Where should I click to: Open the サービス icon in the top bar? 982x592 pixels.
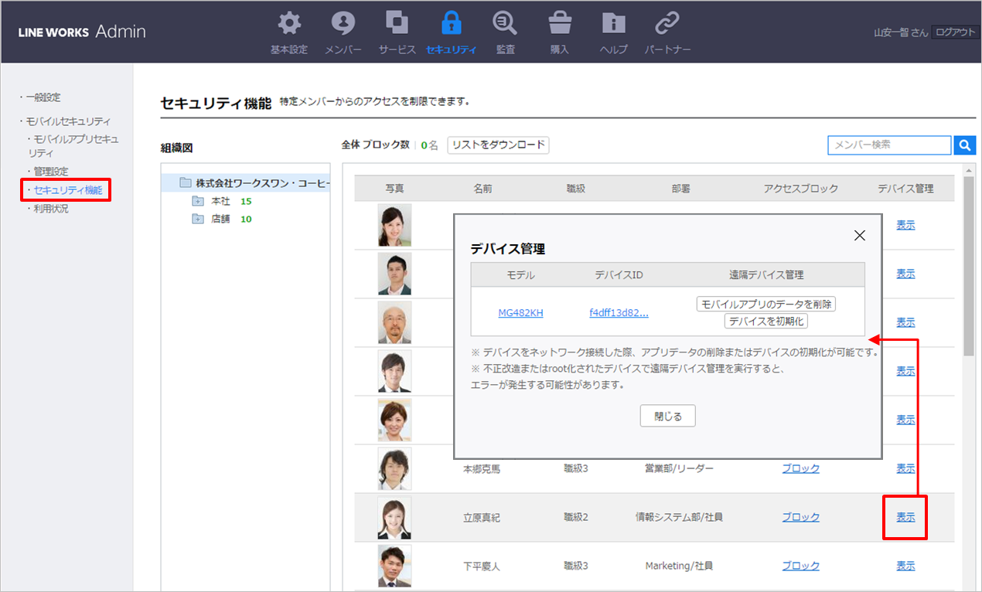[397, 25]
